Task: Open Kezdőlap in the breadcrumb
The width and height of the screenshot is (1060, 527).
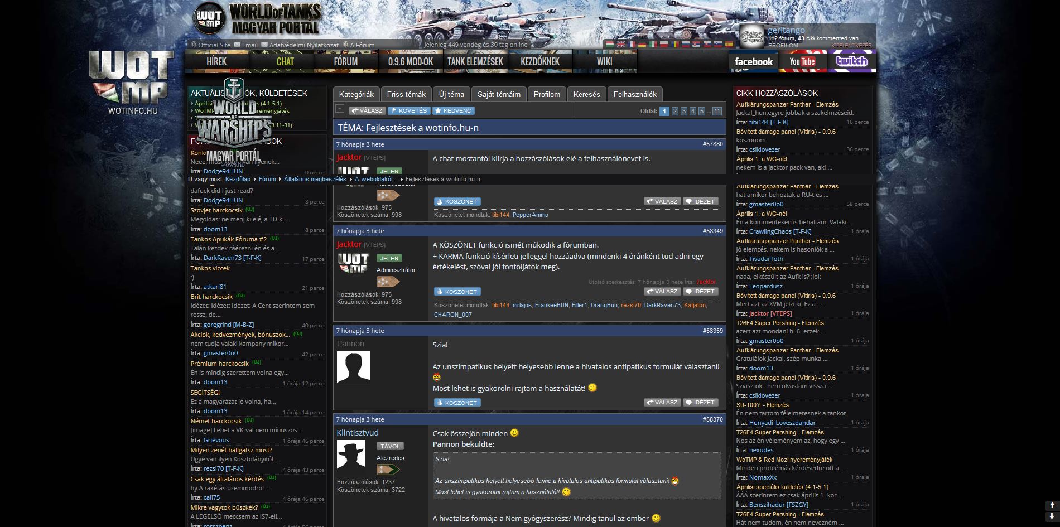Action: pos(238,179)
